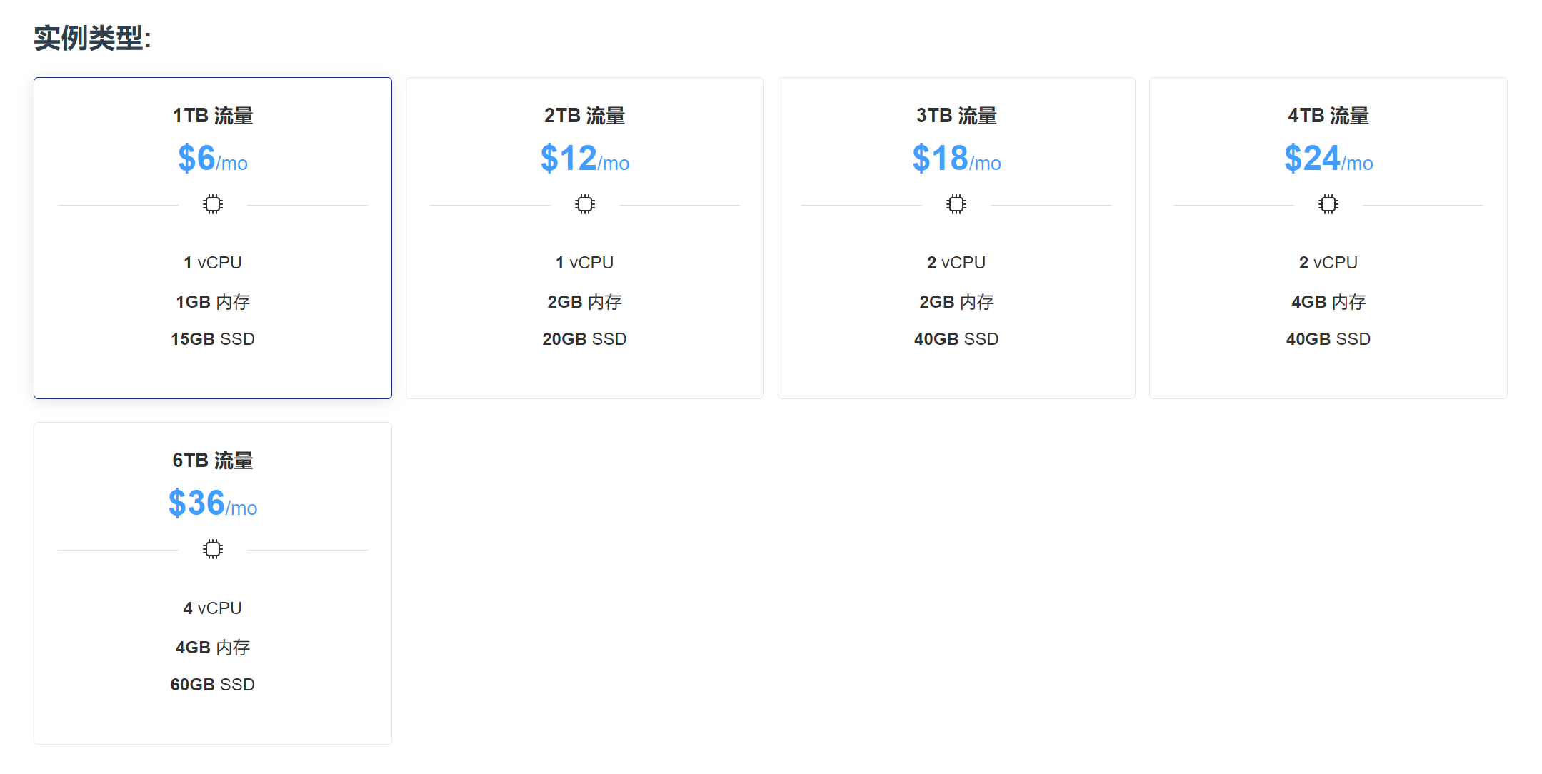Click the 15GB SSD spec text

pos(213,339)
